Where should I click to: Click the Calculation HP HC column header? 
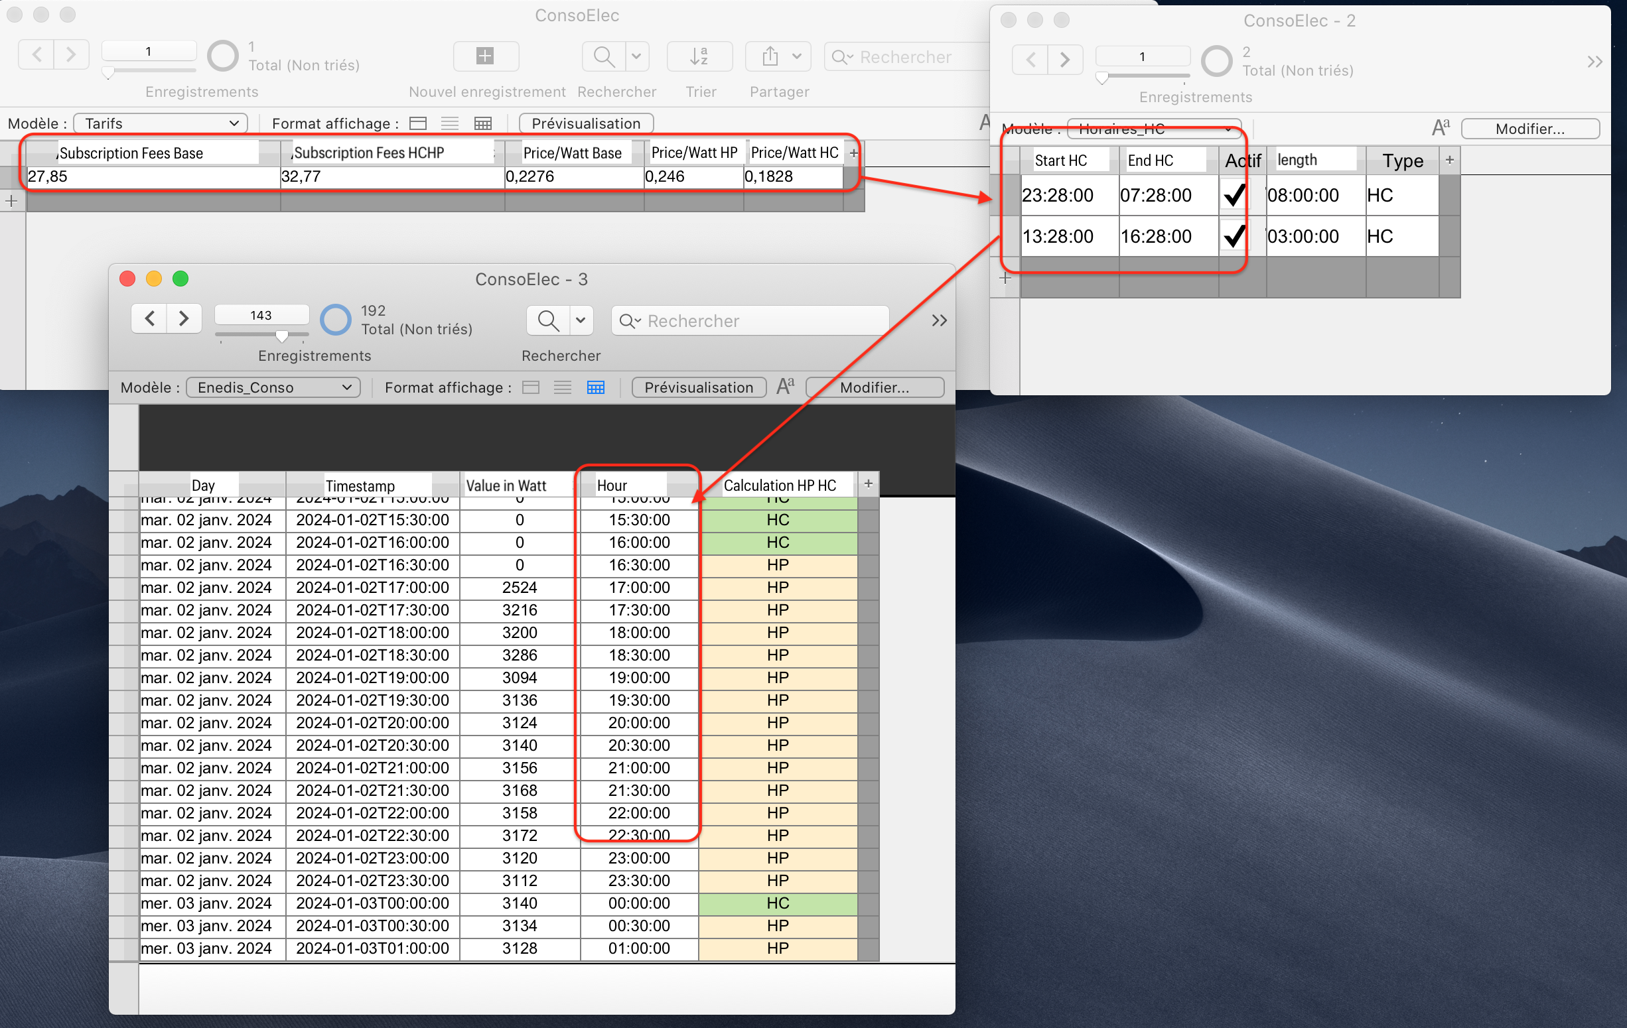[x=779, y=485]
